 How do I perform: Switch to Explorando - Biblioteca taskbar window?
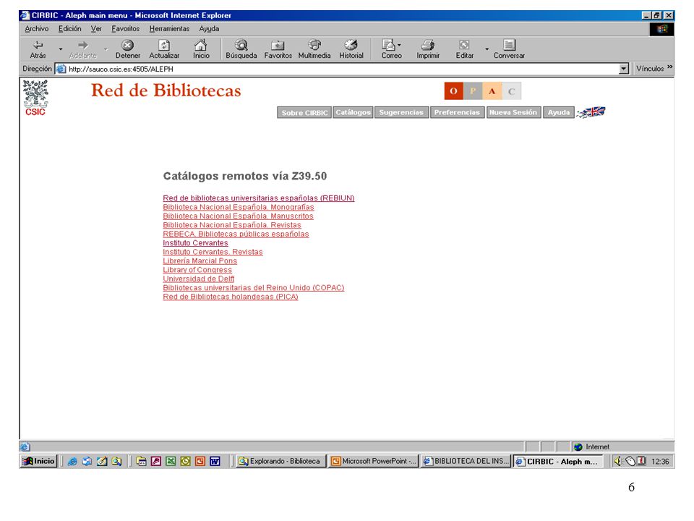pyautogui.click(x=280, y=461)
